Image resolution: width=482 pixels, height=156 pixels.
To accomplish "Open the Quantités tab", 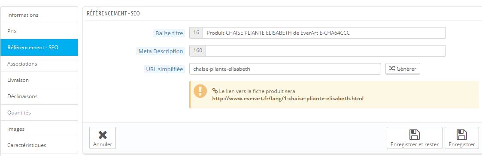I will pyautogui.click(x=39, y=112).
